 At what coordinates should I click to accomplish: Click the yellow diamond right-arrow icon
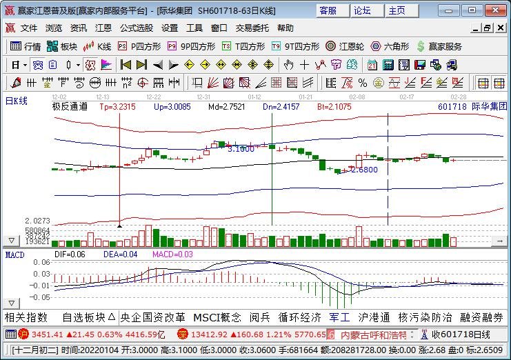(205, 65)
